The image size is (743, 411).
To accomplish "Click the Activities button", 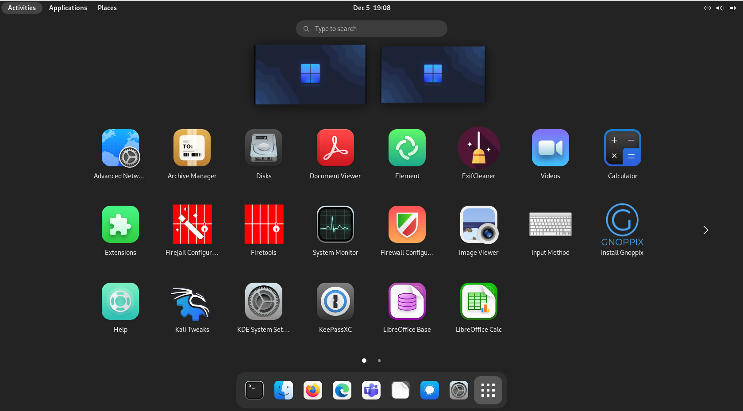I will pos(21,8).
